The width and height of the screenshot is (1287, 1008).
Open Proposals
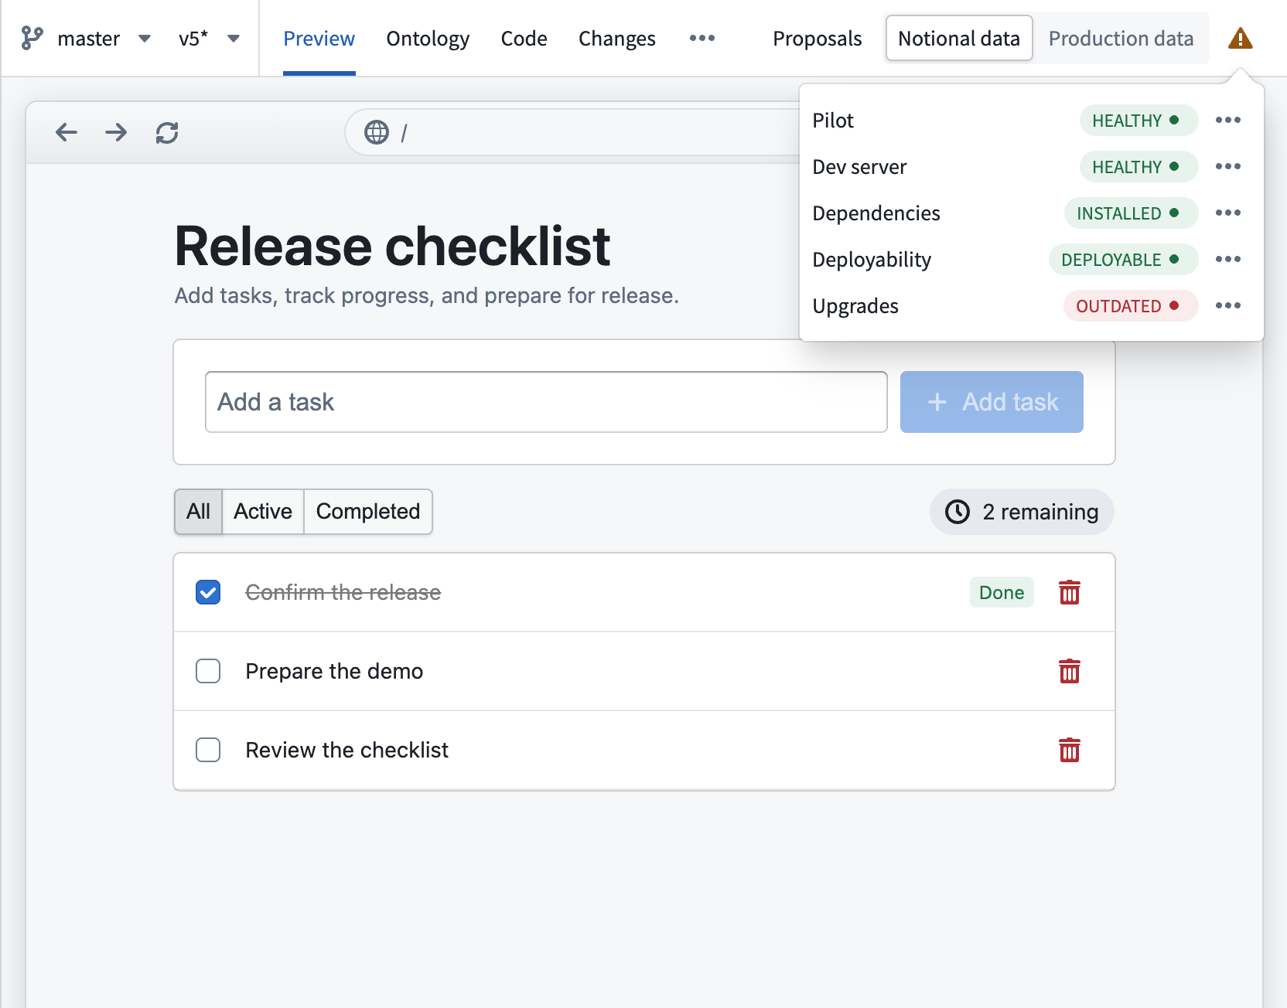pyautogui.click(x=817, y=38)
